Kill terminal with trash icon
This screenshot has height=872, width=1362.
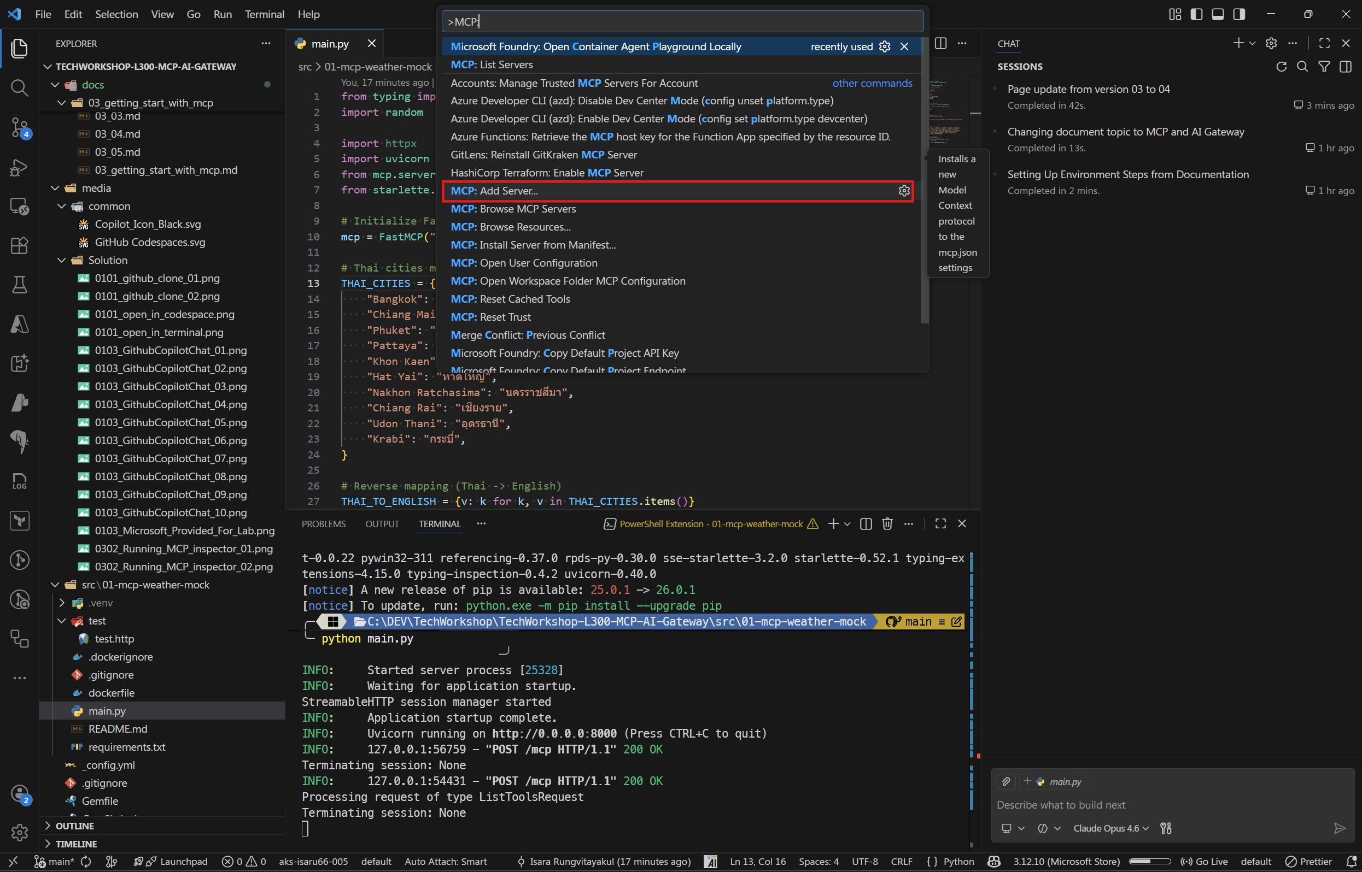pyautogui.click(x=887, y=524)
